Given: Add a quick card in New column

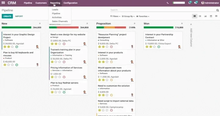Looking at the screenshot, I should pyautogui.click(x=40, y=24).
